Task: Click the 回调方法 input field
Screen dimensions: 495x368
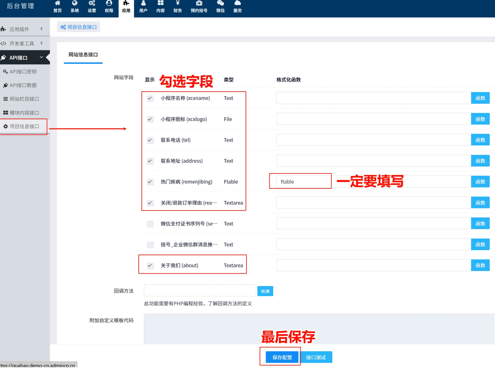Action: (200, 290)
